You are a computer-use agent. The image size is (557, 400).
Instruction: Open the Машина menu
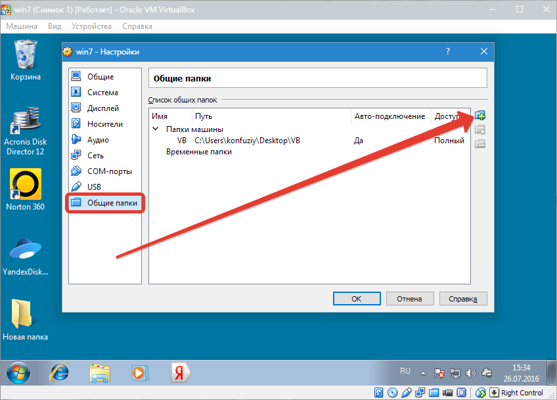click(x=22, y=26)
